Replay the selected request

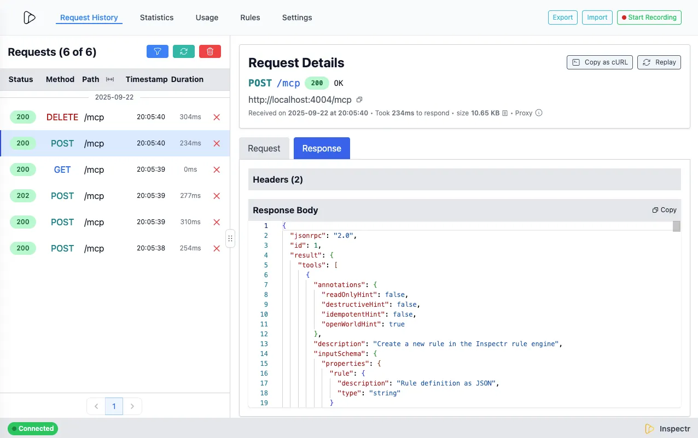[x=660, y=62]
